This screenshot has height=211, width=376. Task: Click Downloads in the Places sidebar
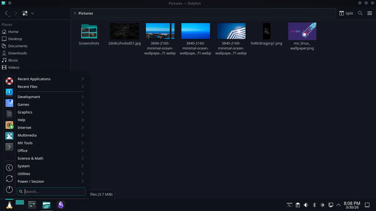pos(17,53)
